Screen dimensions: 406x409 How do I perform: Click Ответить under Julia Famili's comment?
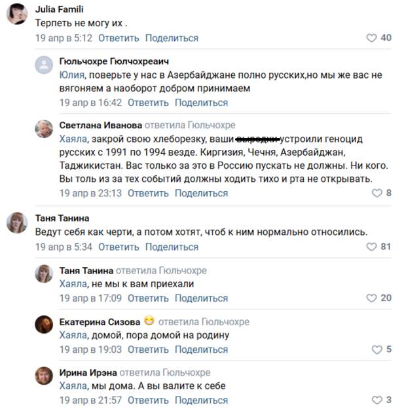[119, 38]
